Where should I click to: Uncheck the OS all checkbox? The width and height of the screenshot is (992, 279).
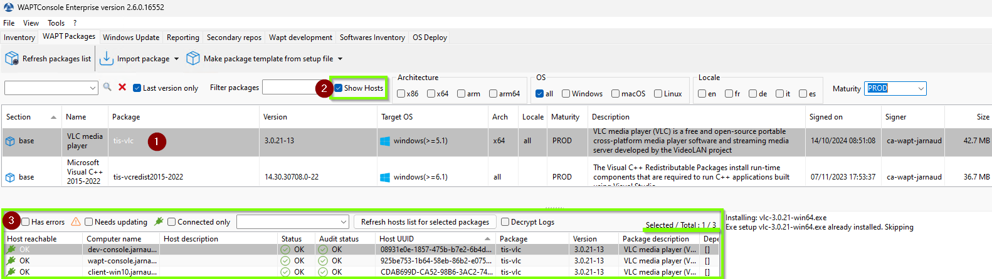point(539,94)
